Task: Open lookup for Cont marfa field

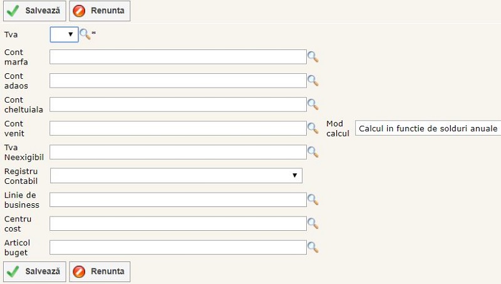Action: (312, 57)
